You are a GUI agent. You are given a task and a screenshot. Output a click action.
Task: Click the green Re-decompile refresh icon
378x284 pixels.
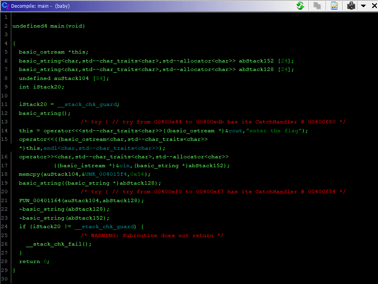pyautogui.click(x=300, y=6)
